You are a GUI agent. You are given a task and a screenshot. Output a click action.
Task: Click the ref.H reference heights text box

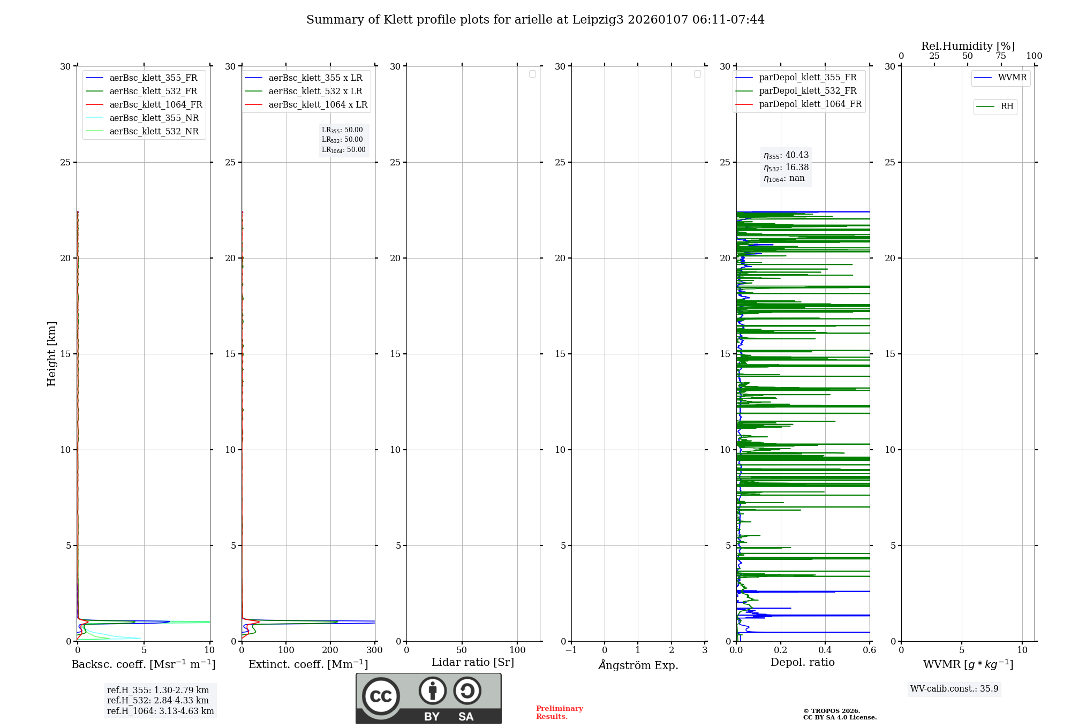160,701
